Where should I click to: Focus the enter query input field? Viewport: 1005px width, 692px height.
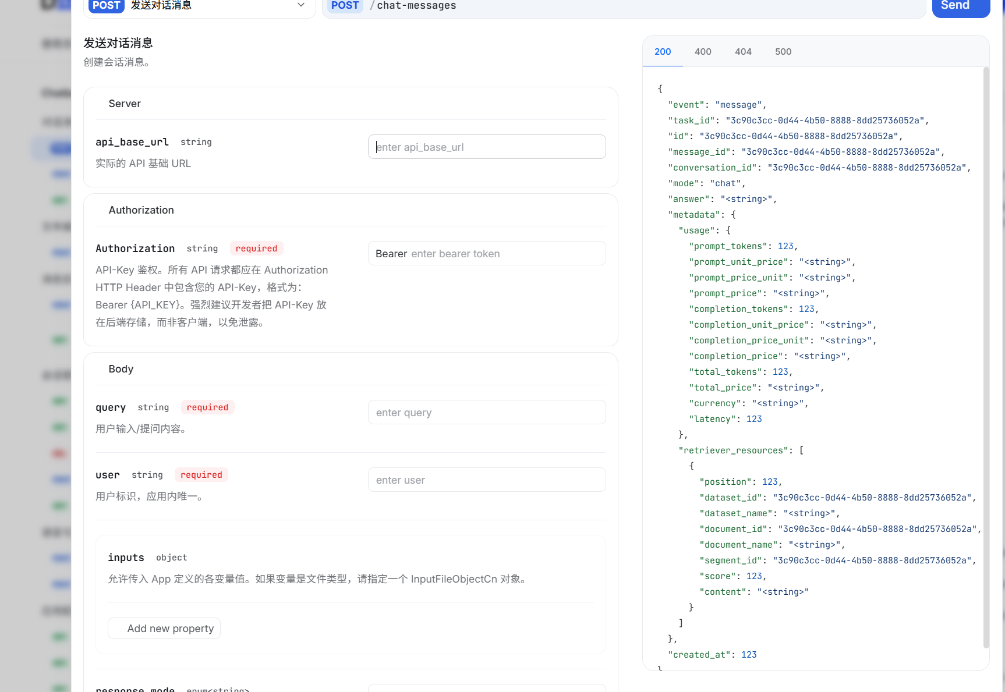[x=487, y=412]
